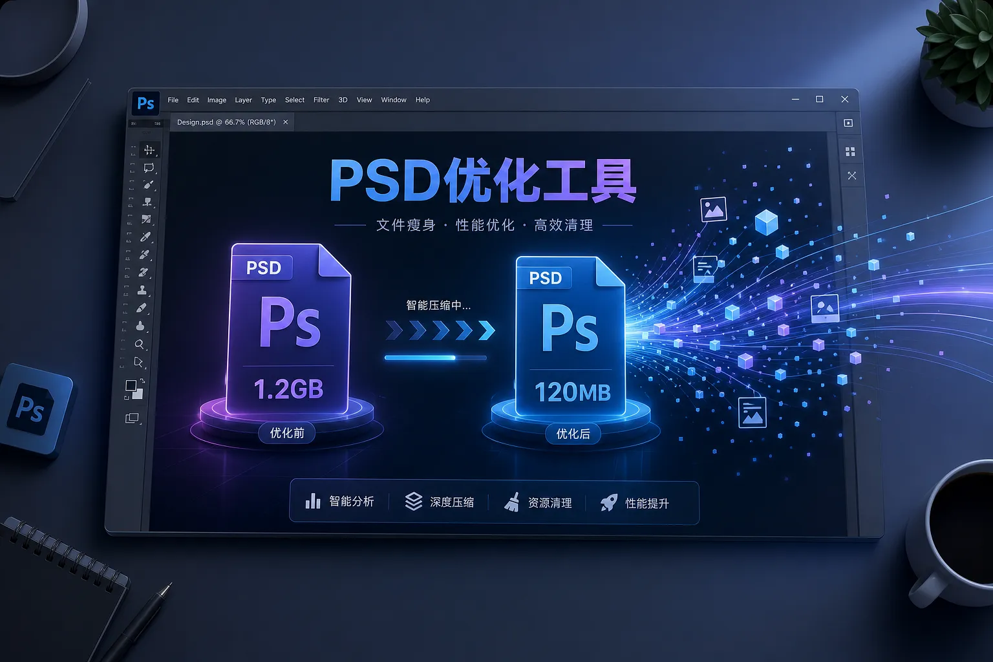Click the light background color swatch
This screenshot has height=662, width=993.
point(138,393)
